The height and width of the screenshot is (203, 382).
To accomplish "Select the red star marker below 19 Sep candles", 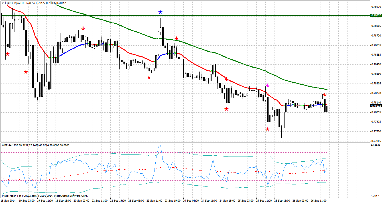I will [25, 72].
